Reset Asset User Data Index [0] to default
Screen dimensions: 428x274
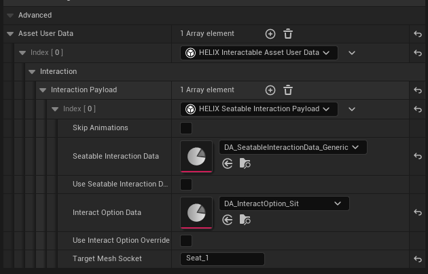tap(418, 53)
